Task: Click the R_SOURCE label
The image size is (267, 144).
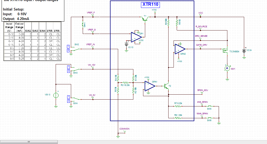Action: (201, 27)
